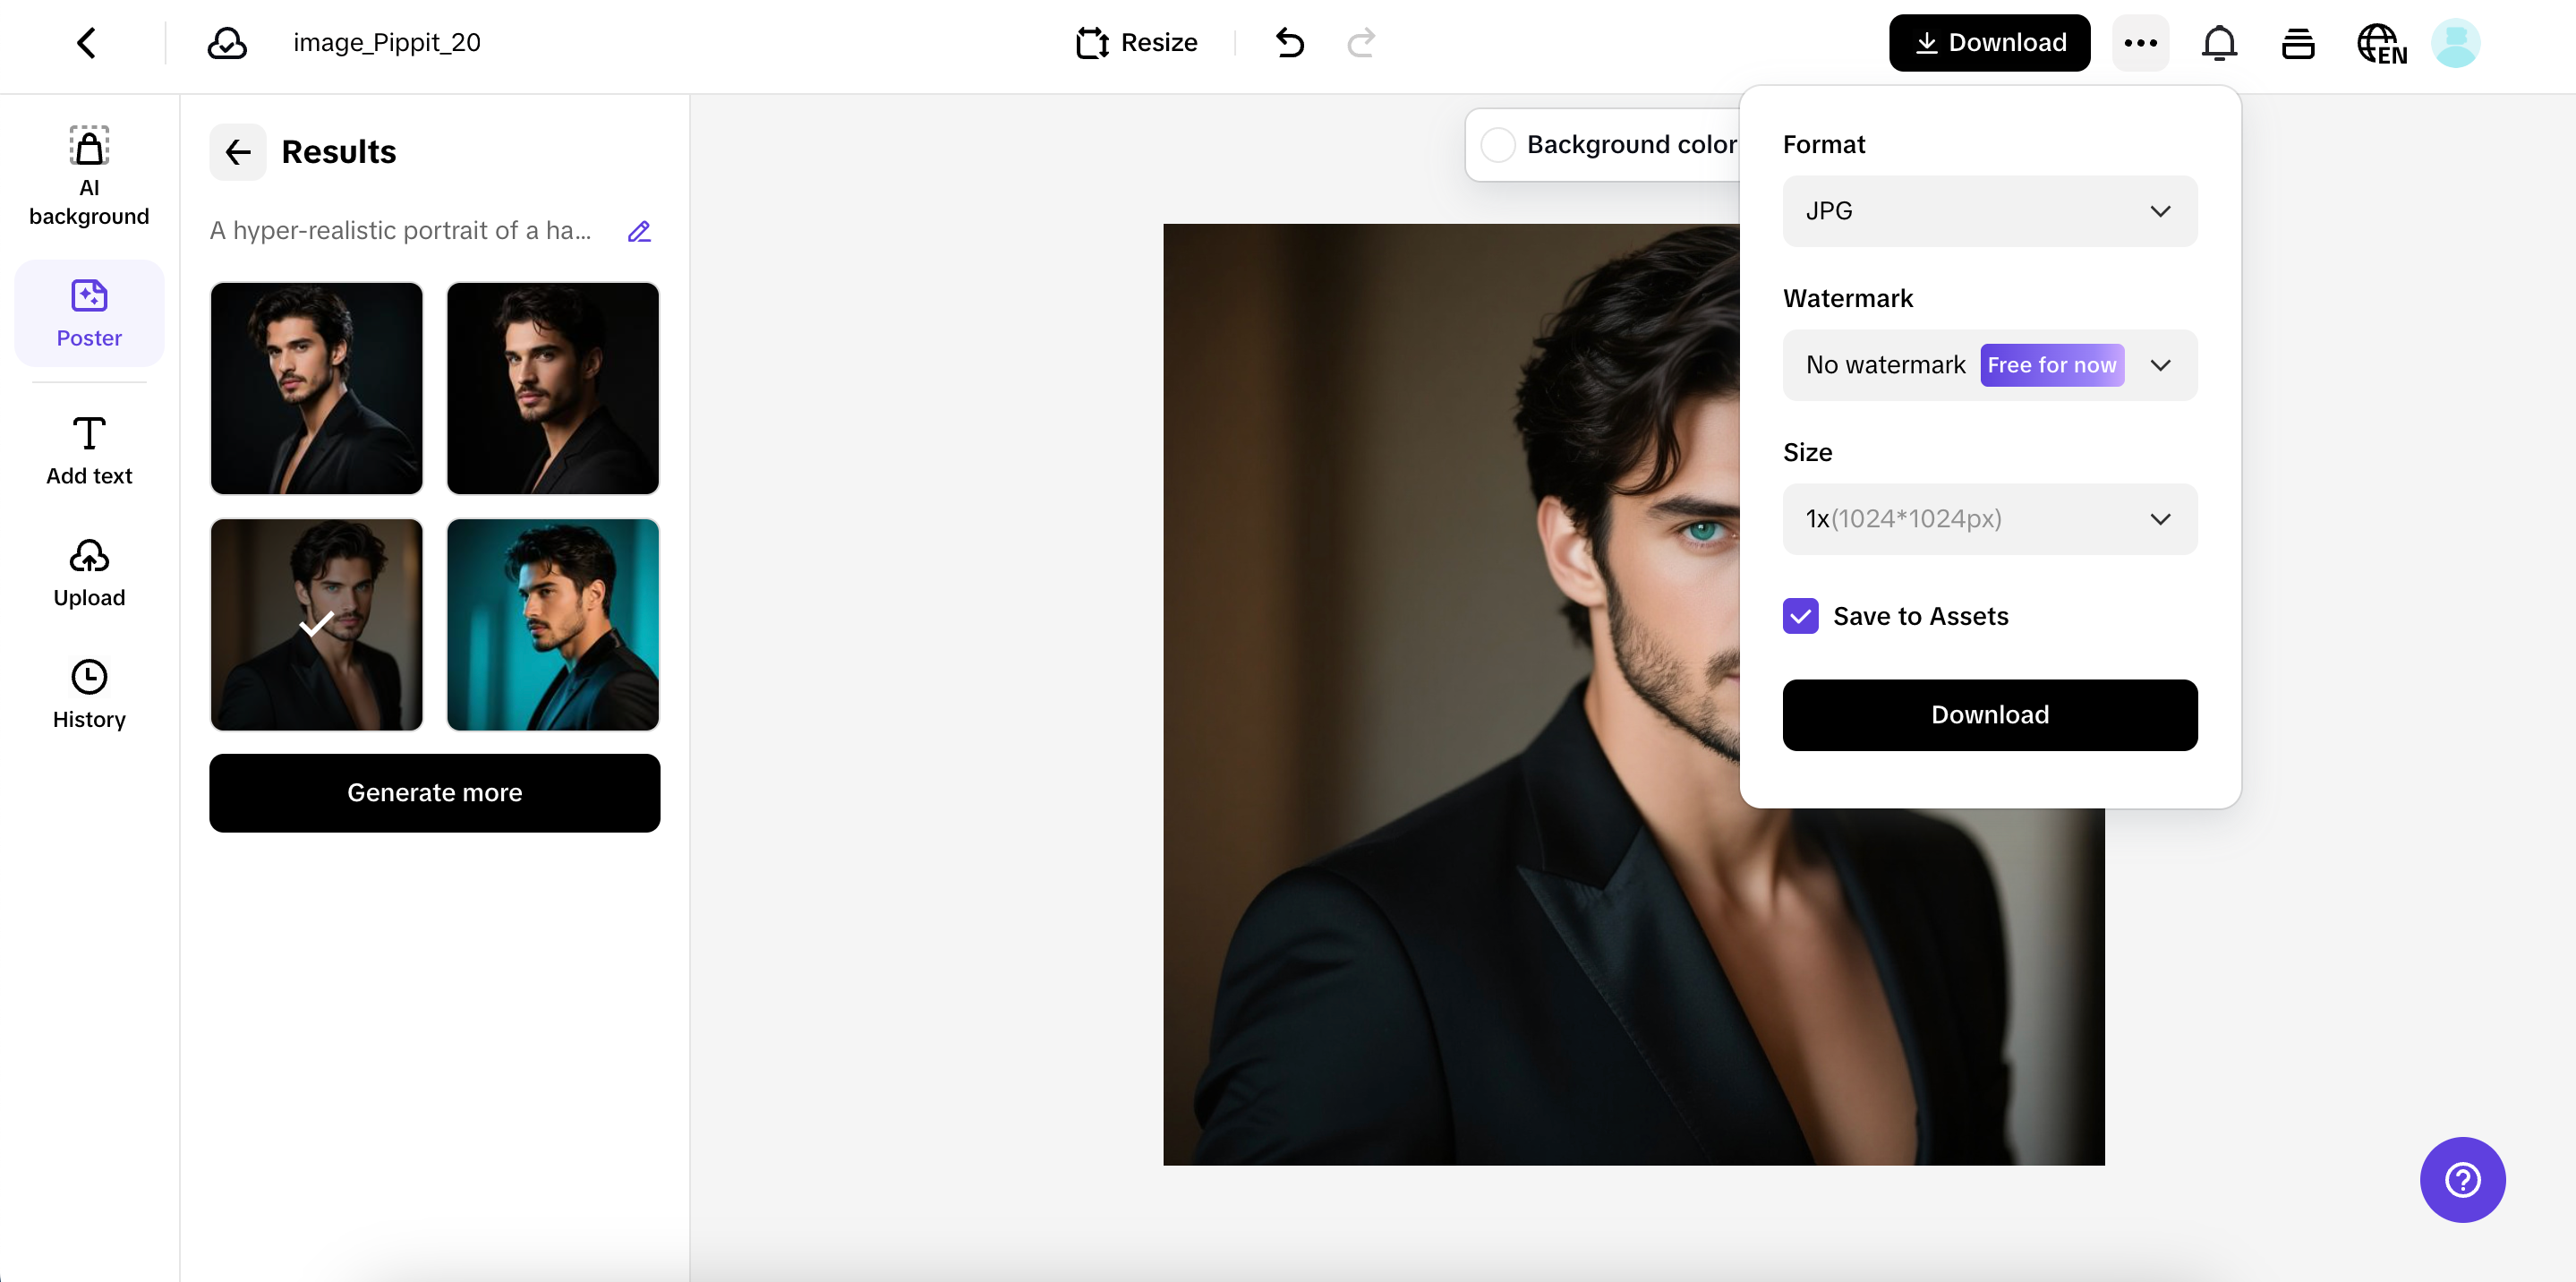Expand the JPG format dropdown

1989,211
